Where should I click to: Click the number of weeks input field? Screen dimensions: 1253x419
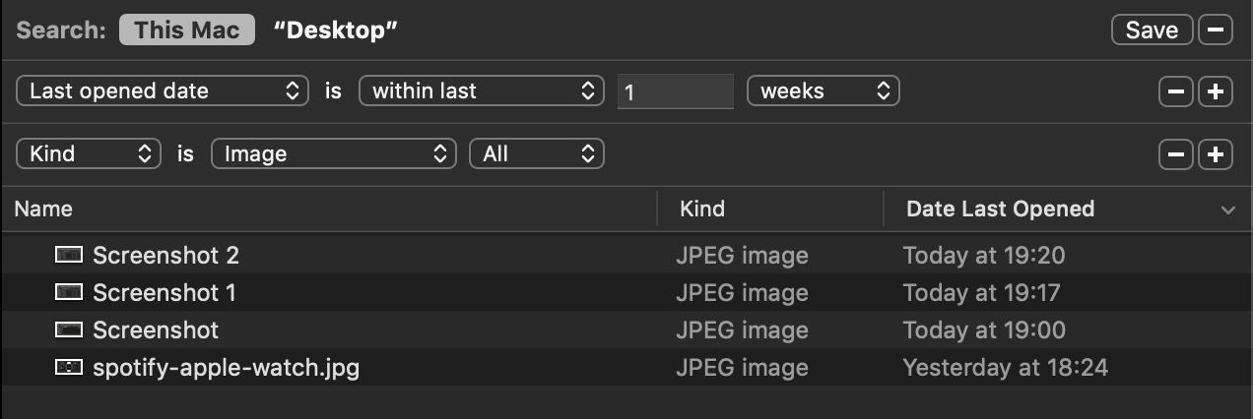[x=676, y=91]
